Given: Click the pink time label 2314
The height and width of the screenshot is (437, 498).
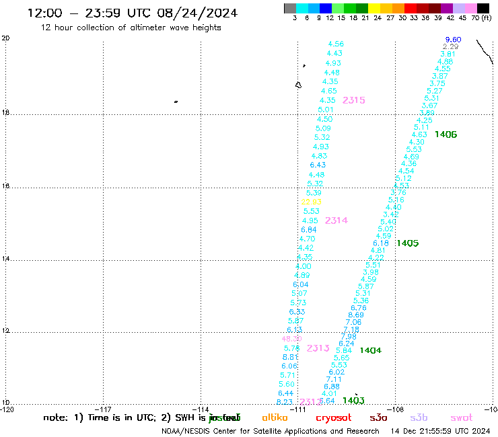Looking at the screenshot, I should click(x=336, y=221).
